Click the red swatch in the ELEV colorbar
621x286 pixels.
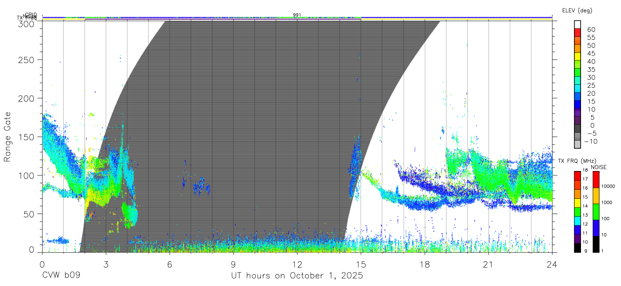578,32
